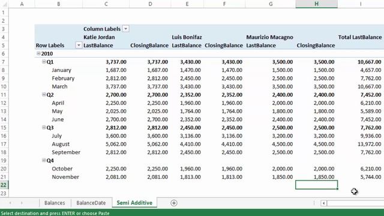Viewport: 384px width, 216px height.
Task: Open the Column Labels filter dropdown
Action: coord(125,29)
